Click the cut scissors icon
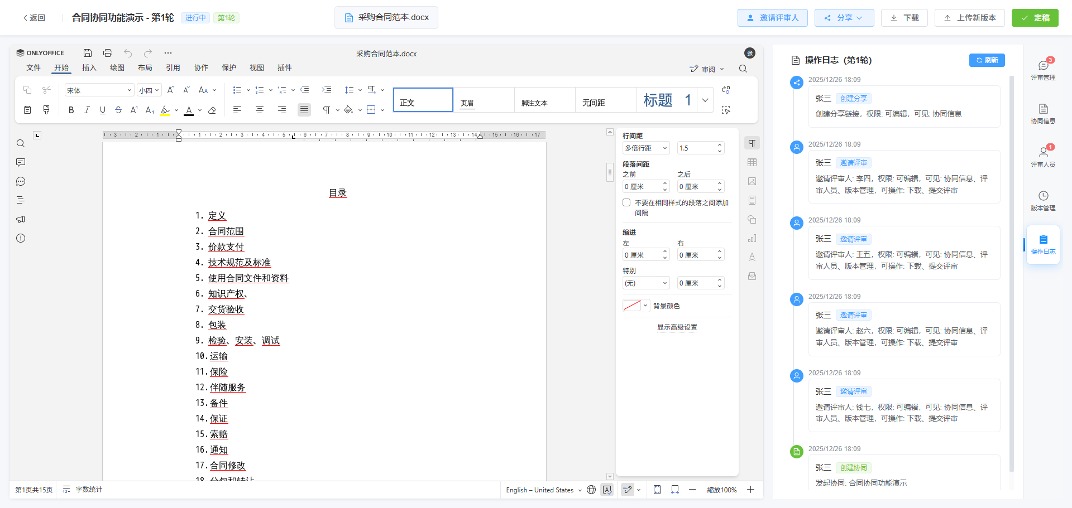Viewport: 1072px width, 508px height. pos(46,90)
